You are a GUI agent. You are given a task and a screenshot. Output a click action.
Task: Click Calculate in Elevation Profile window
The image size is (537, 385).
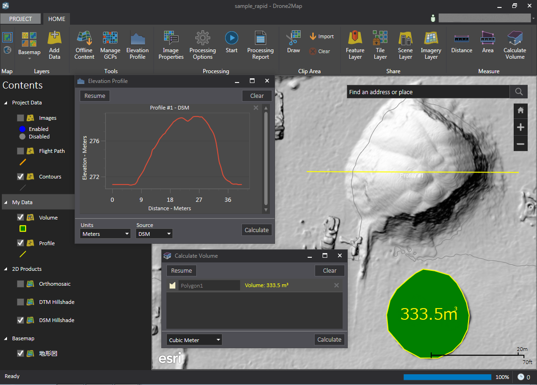(256, 230)
